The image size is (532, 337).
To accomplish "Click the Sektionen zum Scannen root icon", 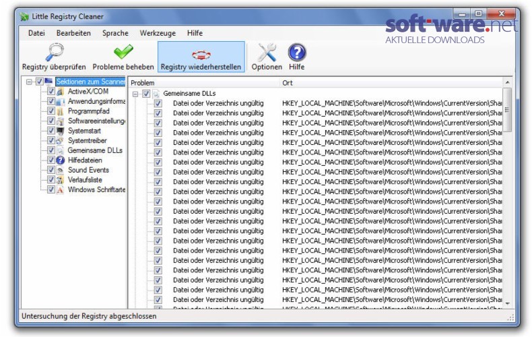I will point(49,82).
